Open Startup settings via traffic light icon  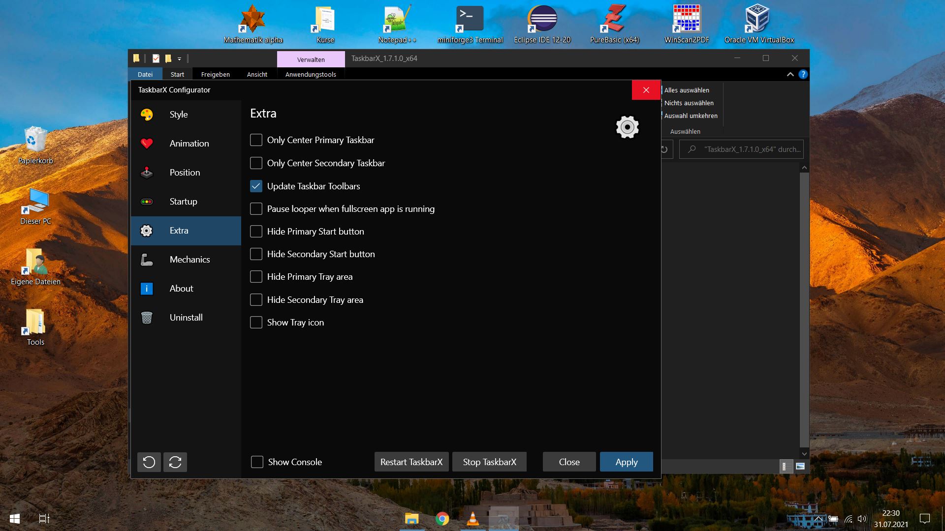[x=147, y=202]
